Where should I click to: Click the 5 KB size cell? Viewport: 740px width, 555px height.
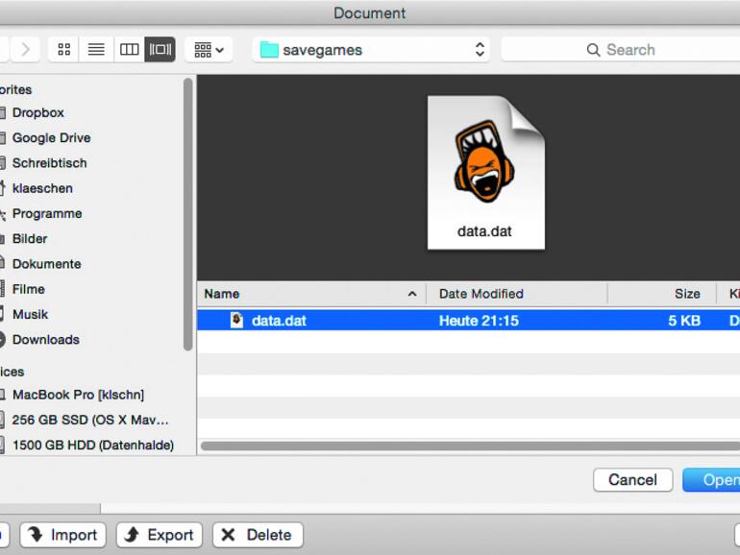tap(684, 321)
